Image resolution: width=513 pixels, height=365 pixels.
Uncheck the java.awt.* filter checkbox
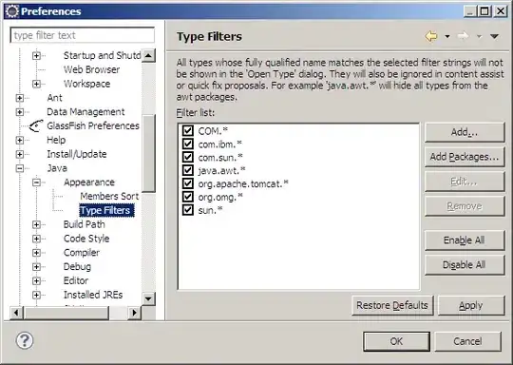click(x=188, y=170)
